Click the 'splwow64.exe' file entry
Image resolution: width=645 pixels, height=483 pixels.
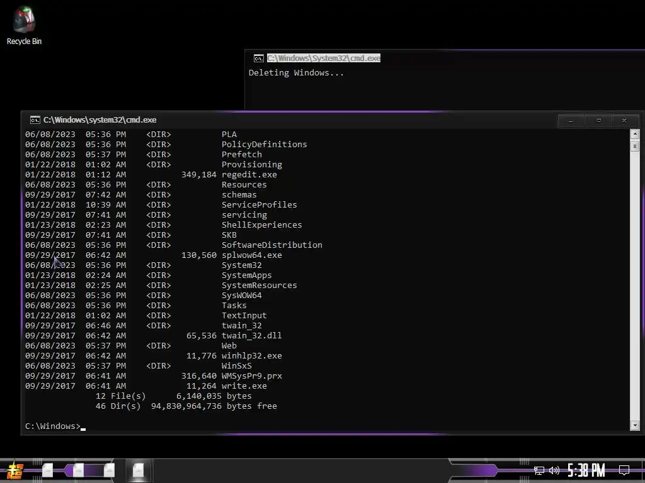click(252, 255)
